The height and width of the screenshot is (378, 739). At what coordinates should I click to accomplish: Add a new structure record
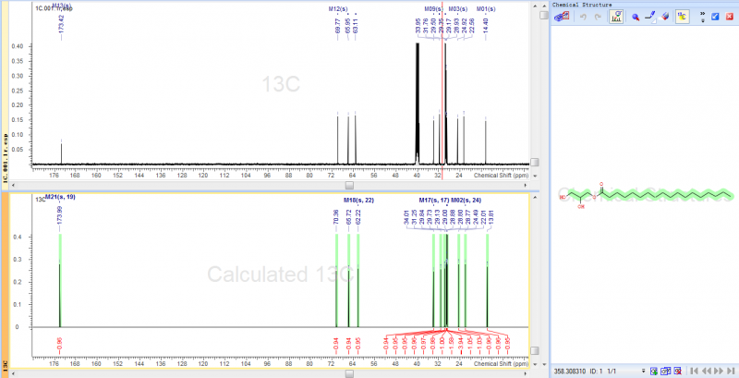coord(654,372)
